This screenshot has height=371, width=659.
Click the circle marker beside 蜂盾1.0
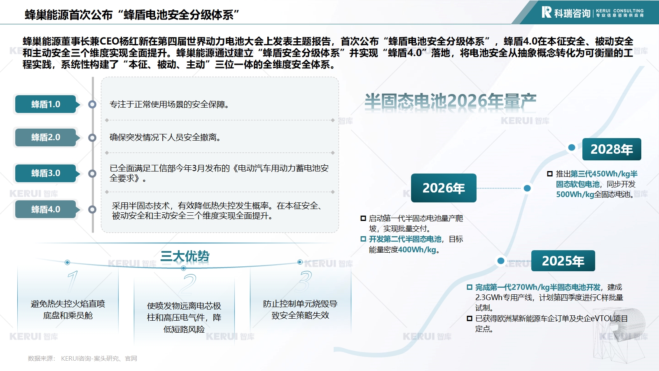pos(92,104)
